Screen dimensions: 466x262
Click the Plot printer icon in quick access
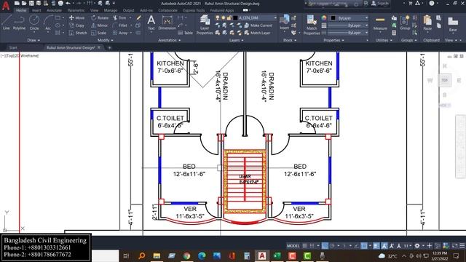(60, 3)
